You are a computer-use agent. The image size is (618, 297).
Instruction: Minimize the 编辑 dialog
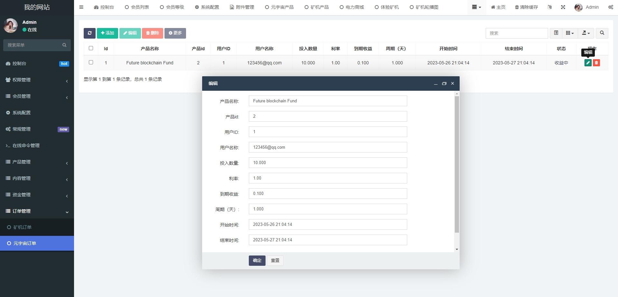435,83
